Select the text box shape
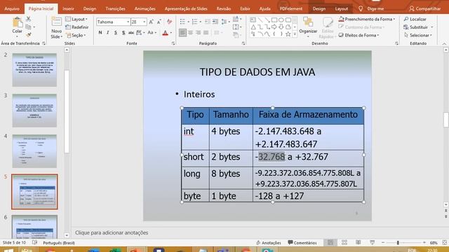 tap(253, 20)
